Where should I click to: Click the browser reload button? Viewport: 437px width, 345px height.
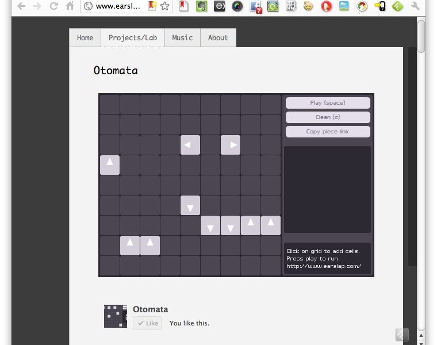click(x=53, y=6)
